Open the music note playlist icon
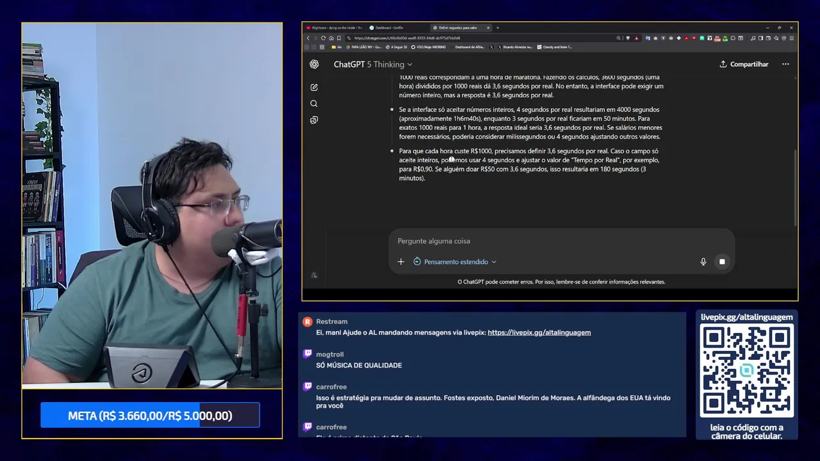Image resolution: width=820 pixels, height=461 pixels. point(753,38)
